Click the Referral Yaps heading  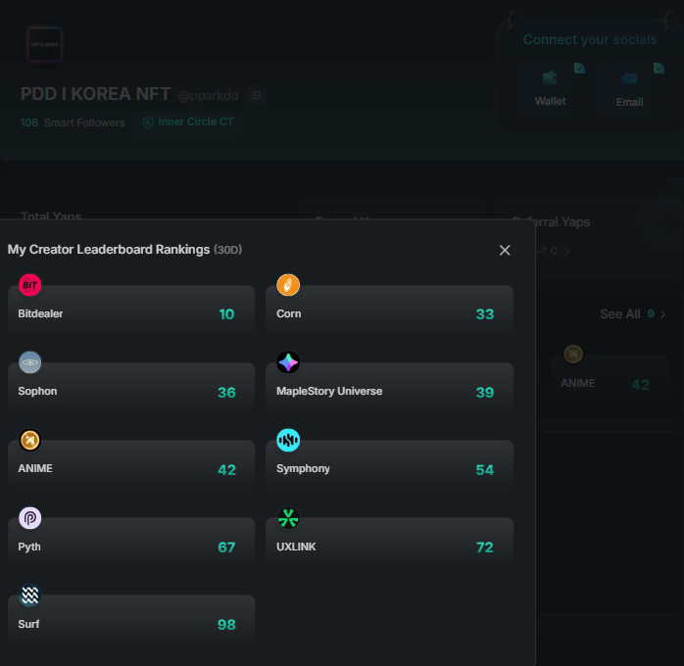point(551,222)
